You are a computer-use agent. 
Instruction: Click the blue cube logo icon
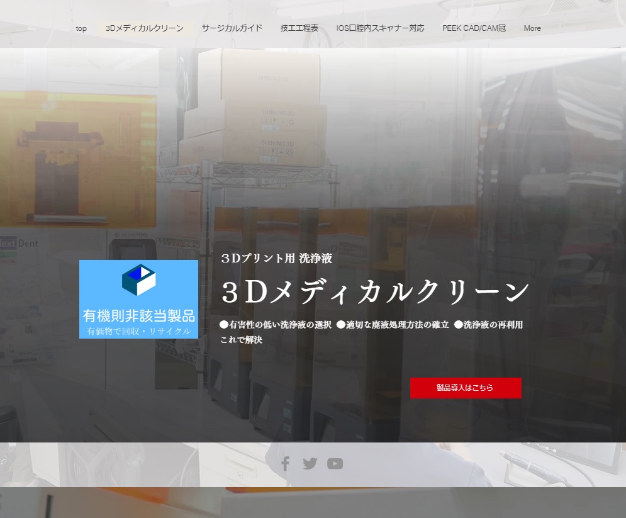[x=138, y=280]
